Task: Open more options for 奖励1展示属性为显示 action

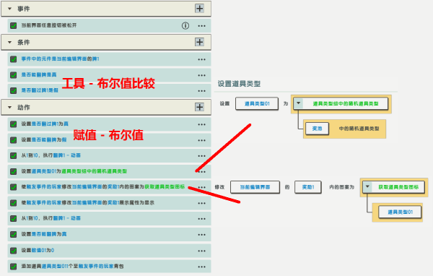Action: pos(201,203)
